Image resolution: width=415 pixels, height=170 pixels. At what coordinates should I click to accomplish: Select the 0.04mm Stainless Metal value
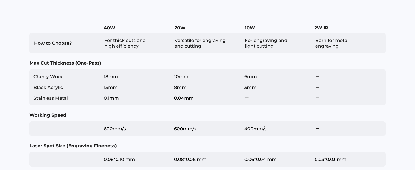click(x=184, y=98)
